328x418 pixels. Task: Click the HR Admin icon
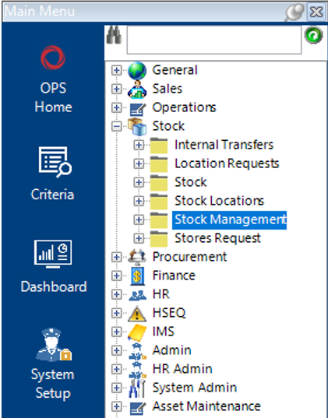137,370
